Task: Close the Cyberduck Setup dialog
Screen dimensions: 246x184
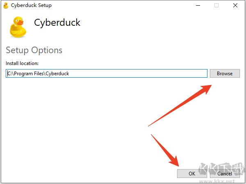Action: (x=235, y=5)
